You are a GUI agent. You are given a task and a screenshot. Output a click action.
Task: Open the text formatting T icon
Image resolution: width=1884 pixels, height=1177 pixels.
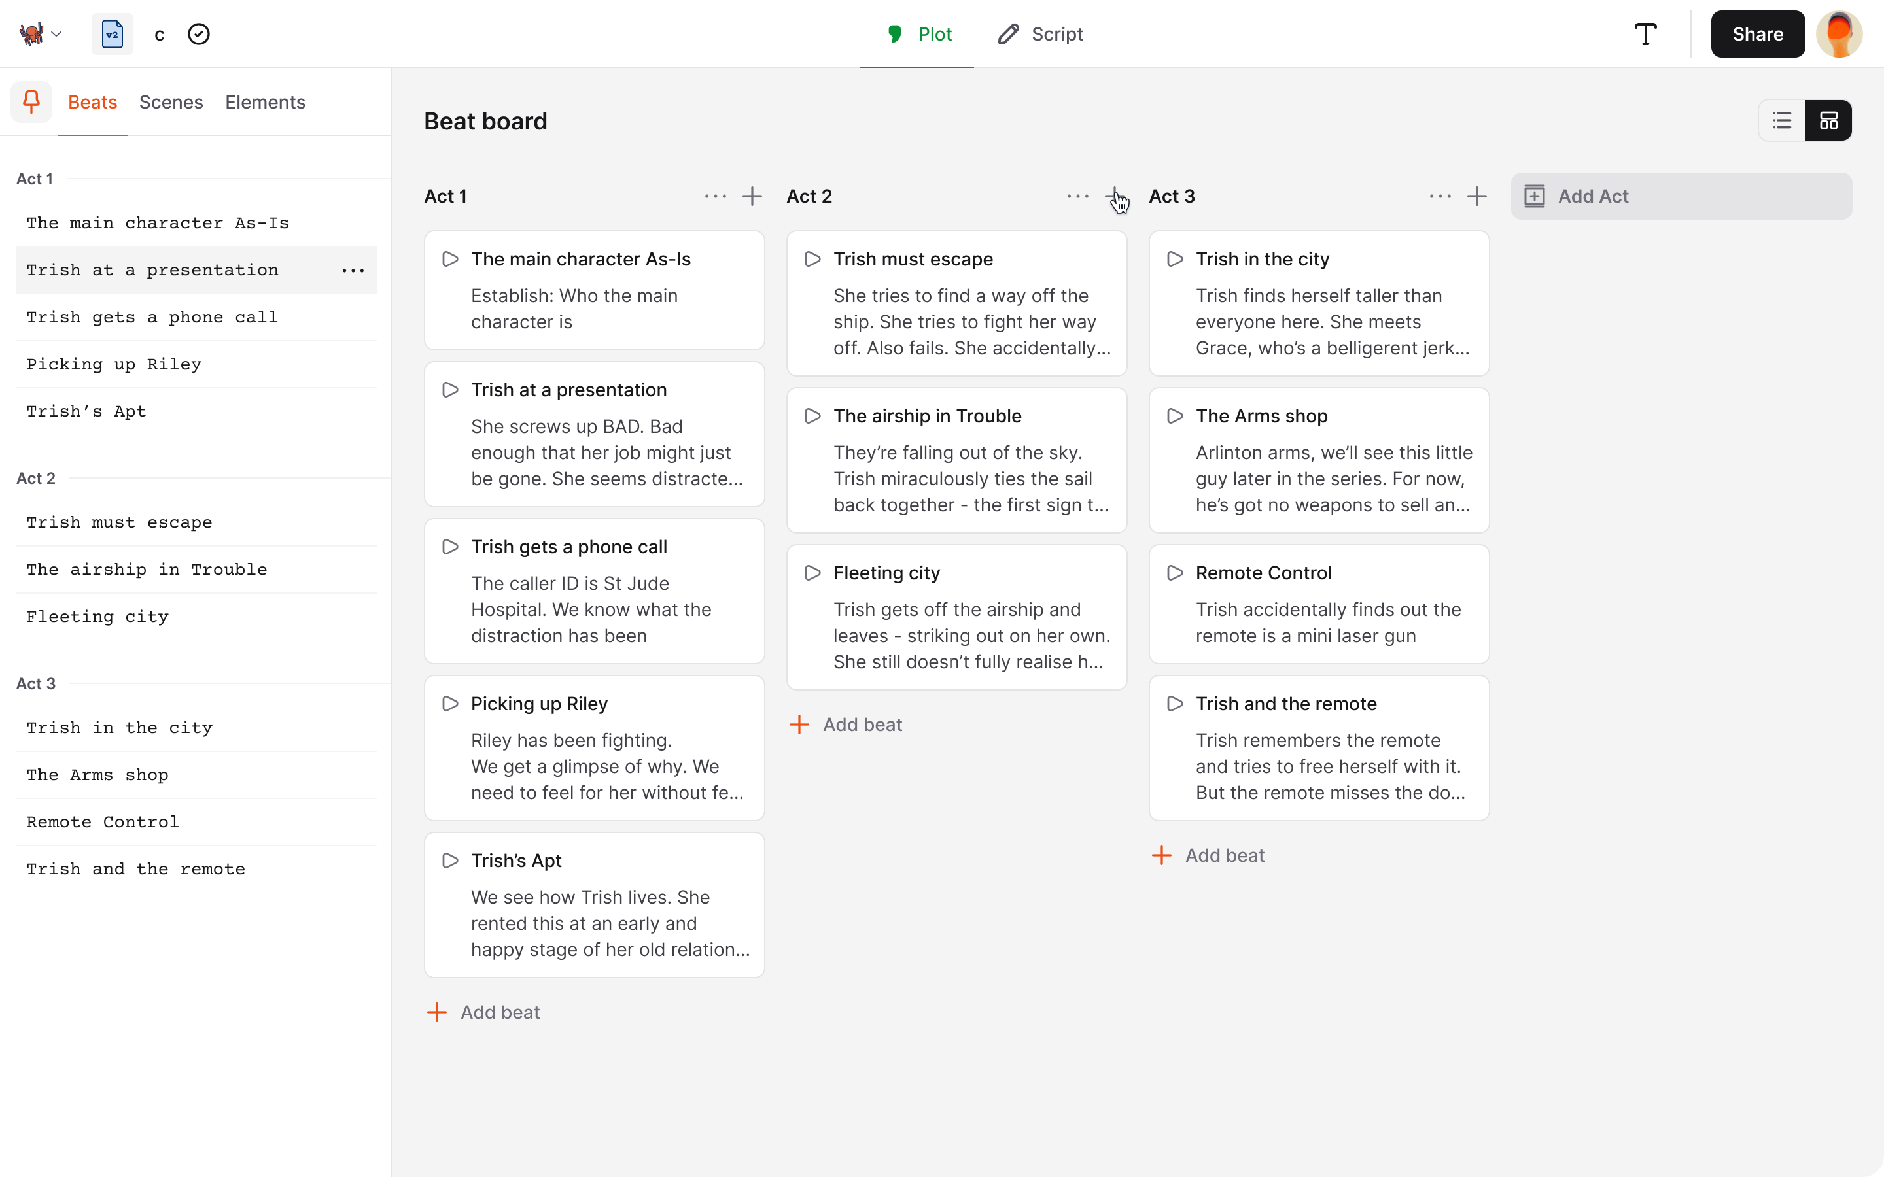tap(1645, 33)
